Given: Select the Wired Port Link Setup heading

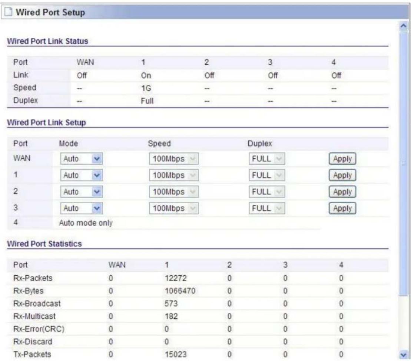Looking at the screenshot, I should [x=46, y=122].
